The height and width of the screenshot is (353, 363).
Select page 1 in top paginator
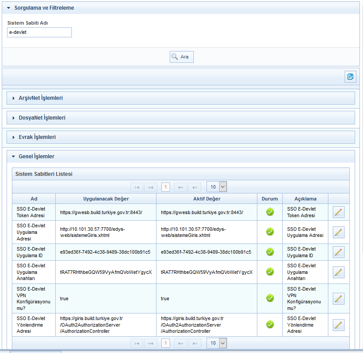(166, 187)
